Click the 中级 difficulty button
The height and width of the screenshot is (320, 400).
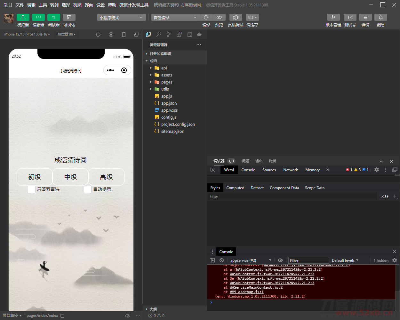[x=70, y=177]
